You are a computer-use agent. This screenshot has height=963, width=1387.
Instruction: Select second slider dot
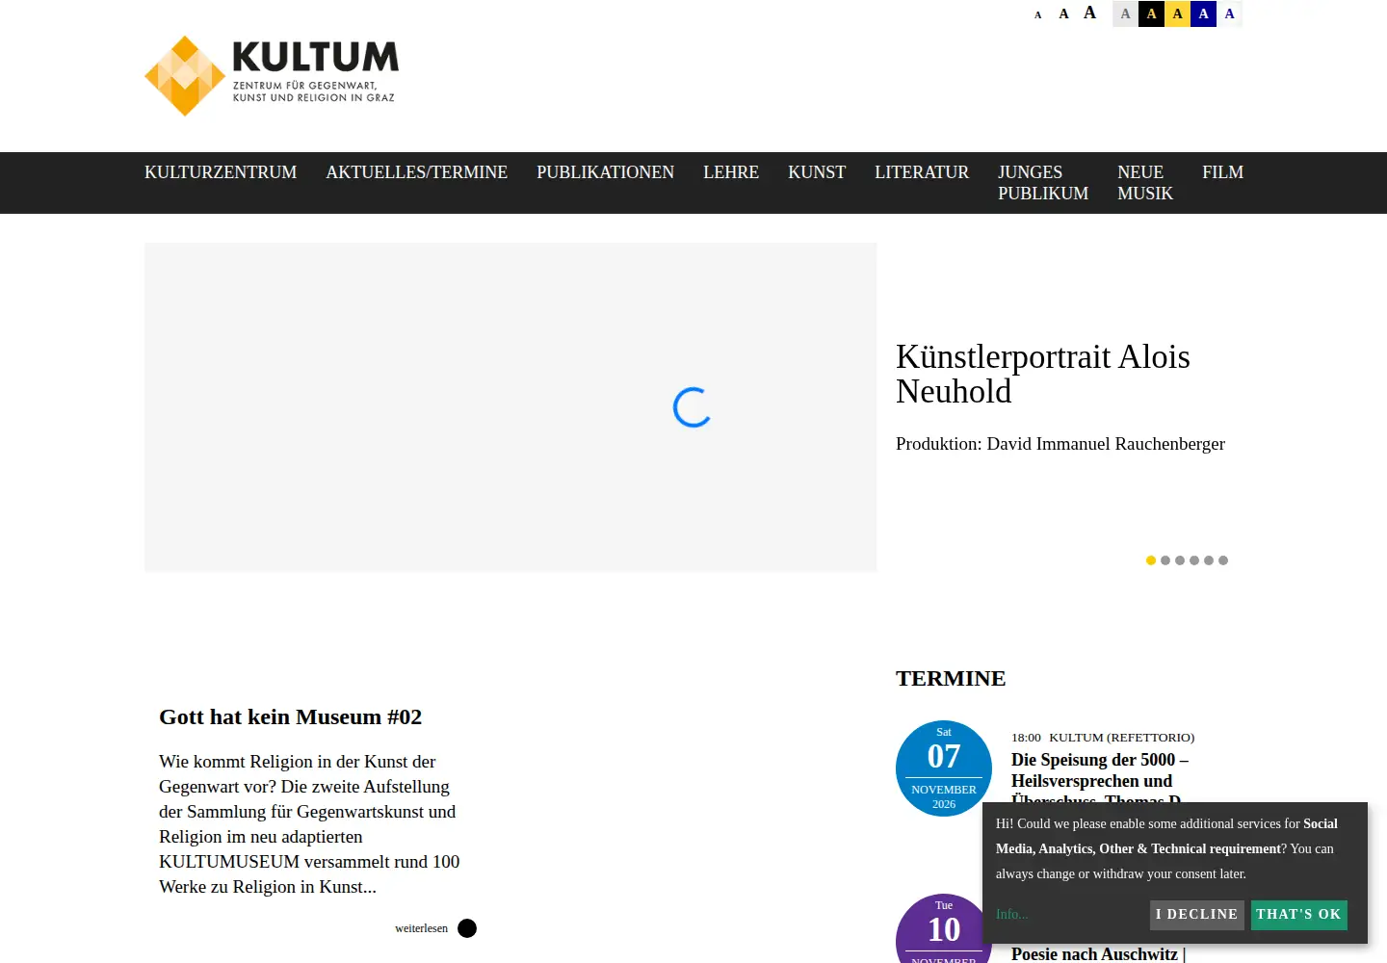tap(1165, 560)
